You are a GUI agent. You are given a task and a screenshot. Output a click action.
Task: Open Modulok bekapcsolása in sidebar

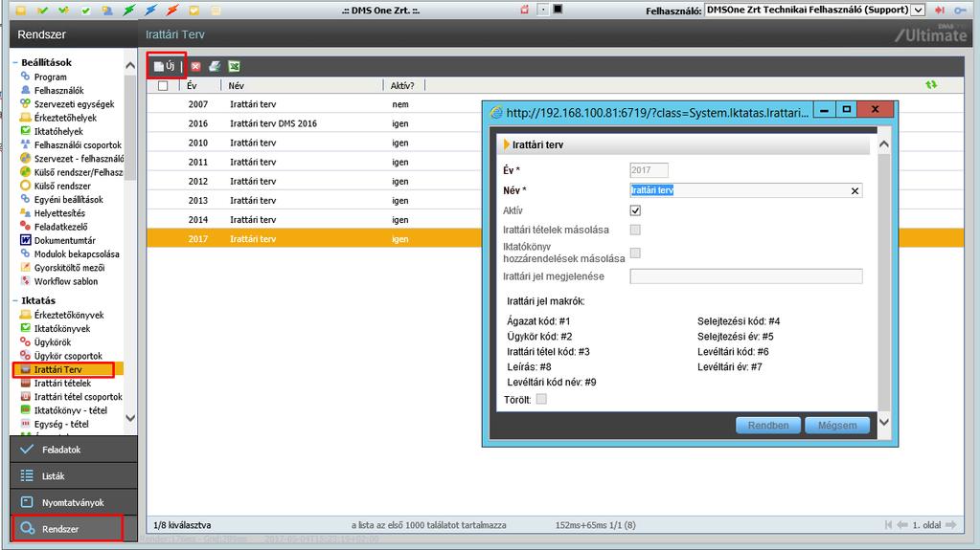(x=77, y=254)
